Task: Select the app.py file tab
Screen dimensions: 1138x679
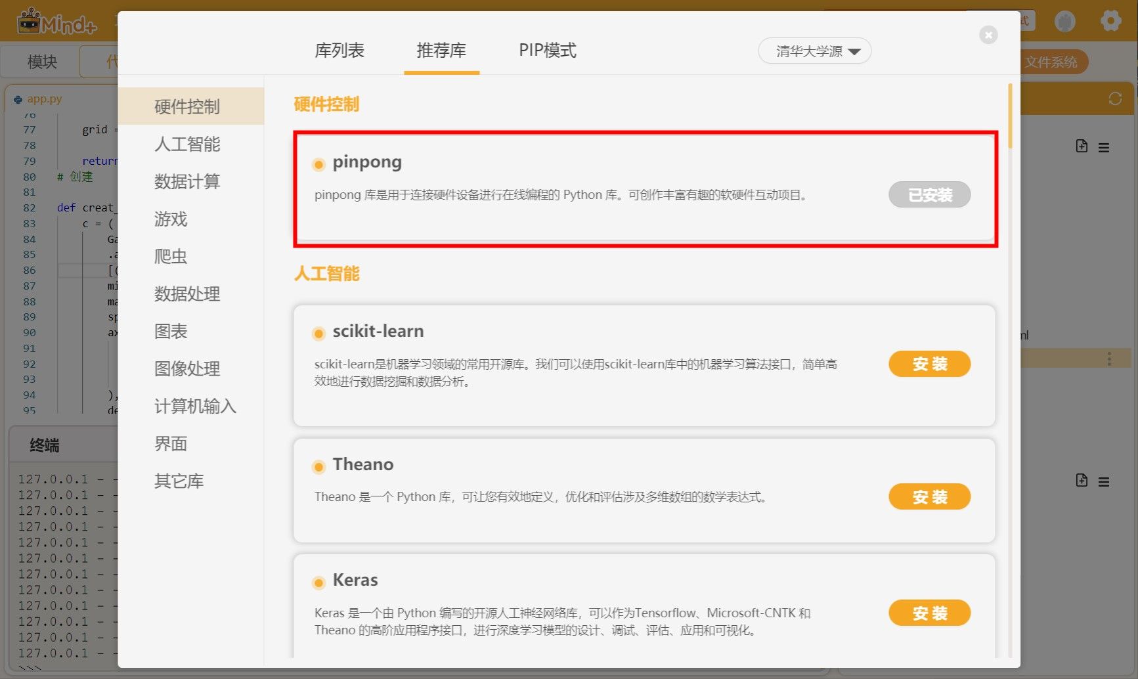Action: tap(45, 99)
